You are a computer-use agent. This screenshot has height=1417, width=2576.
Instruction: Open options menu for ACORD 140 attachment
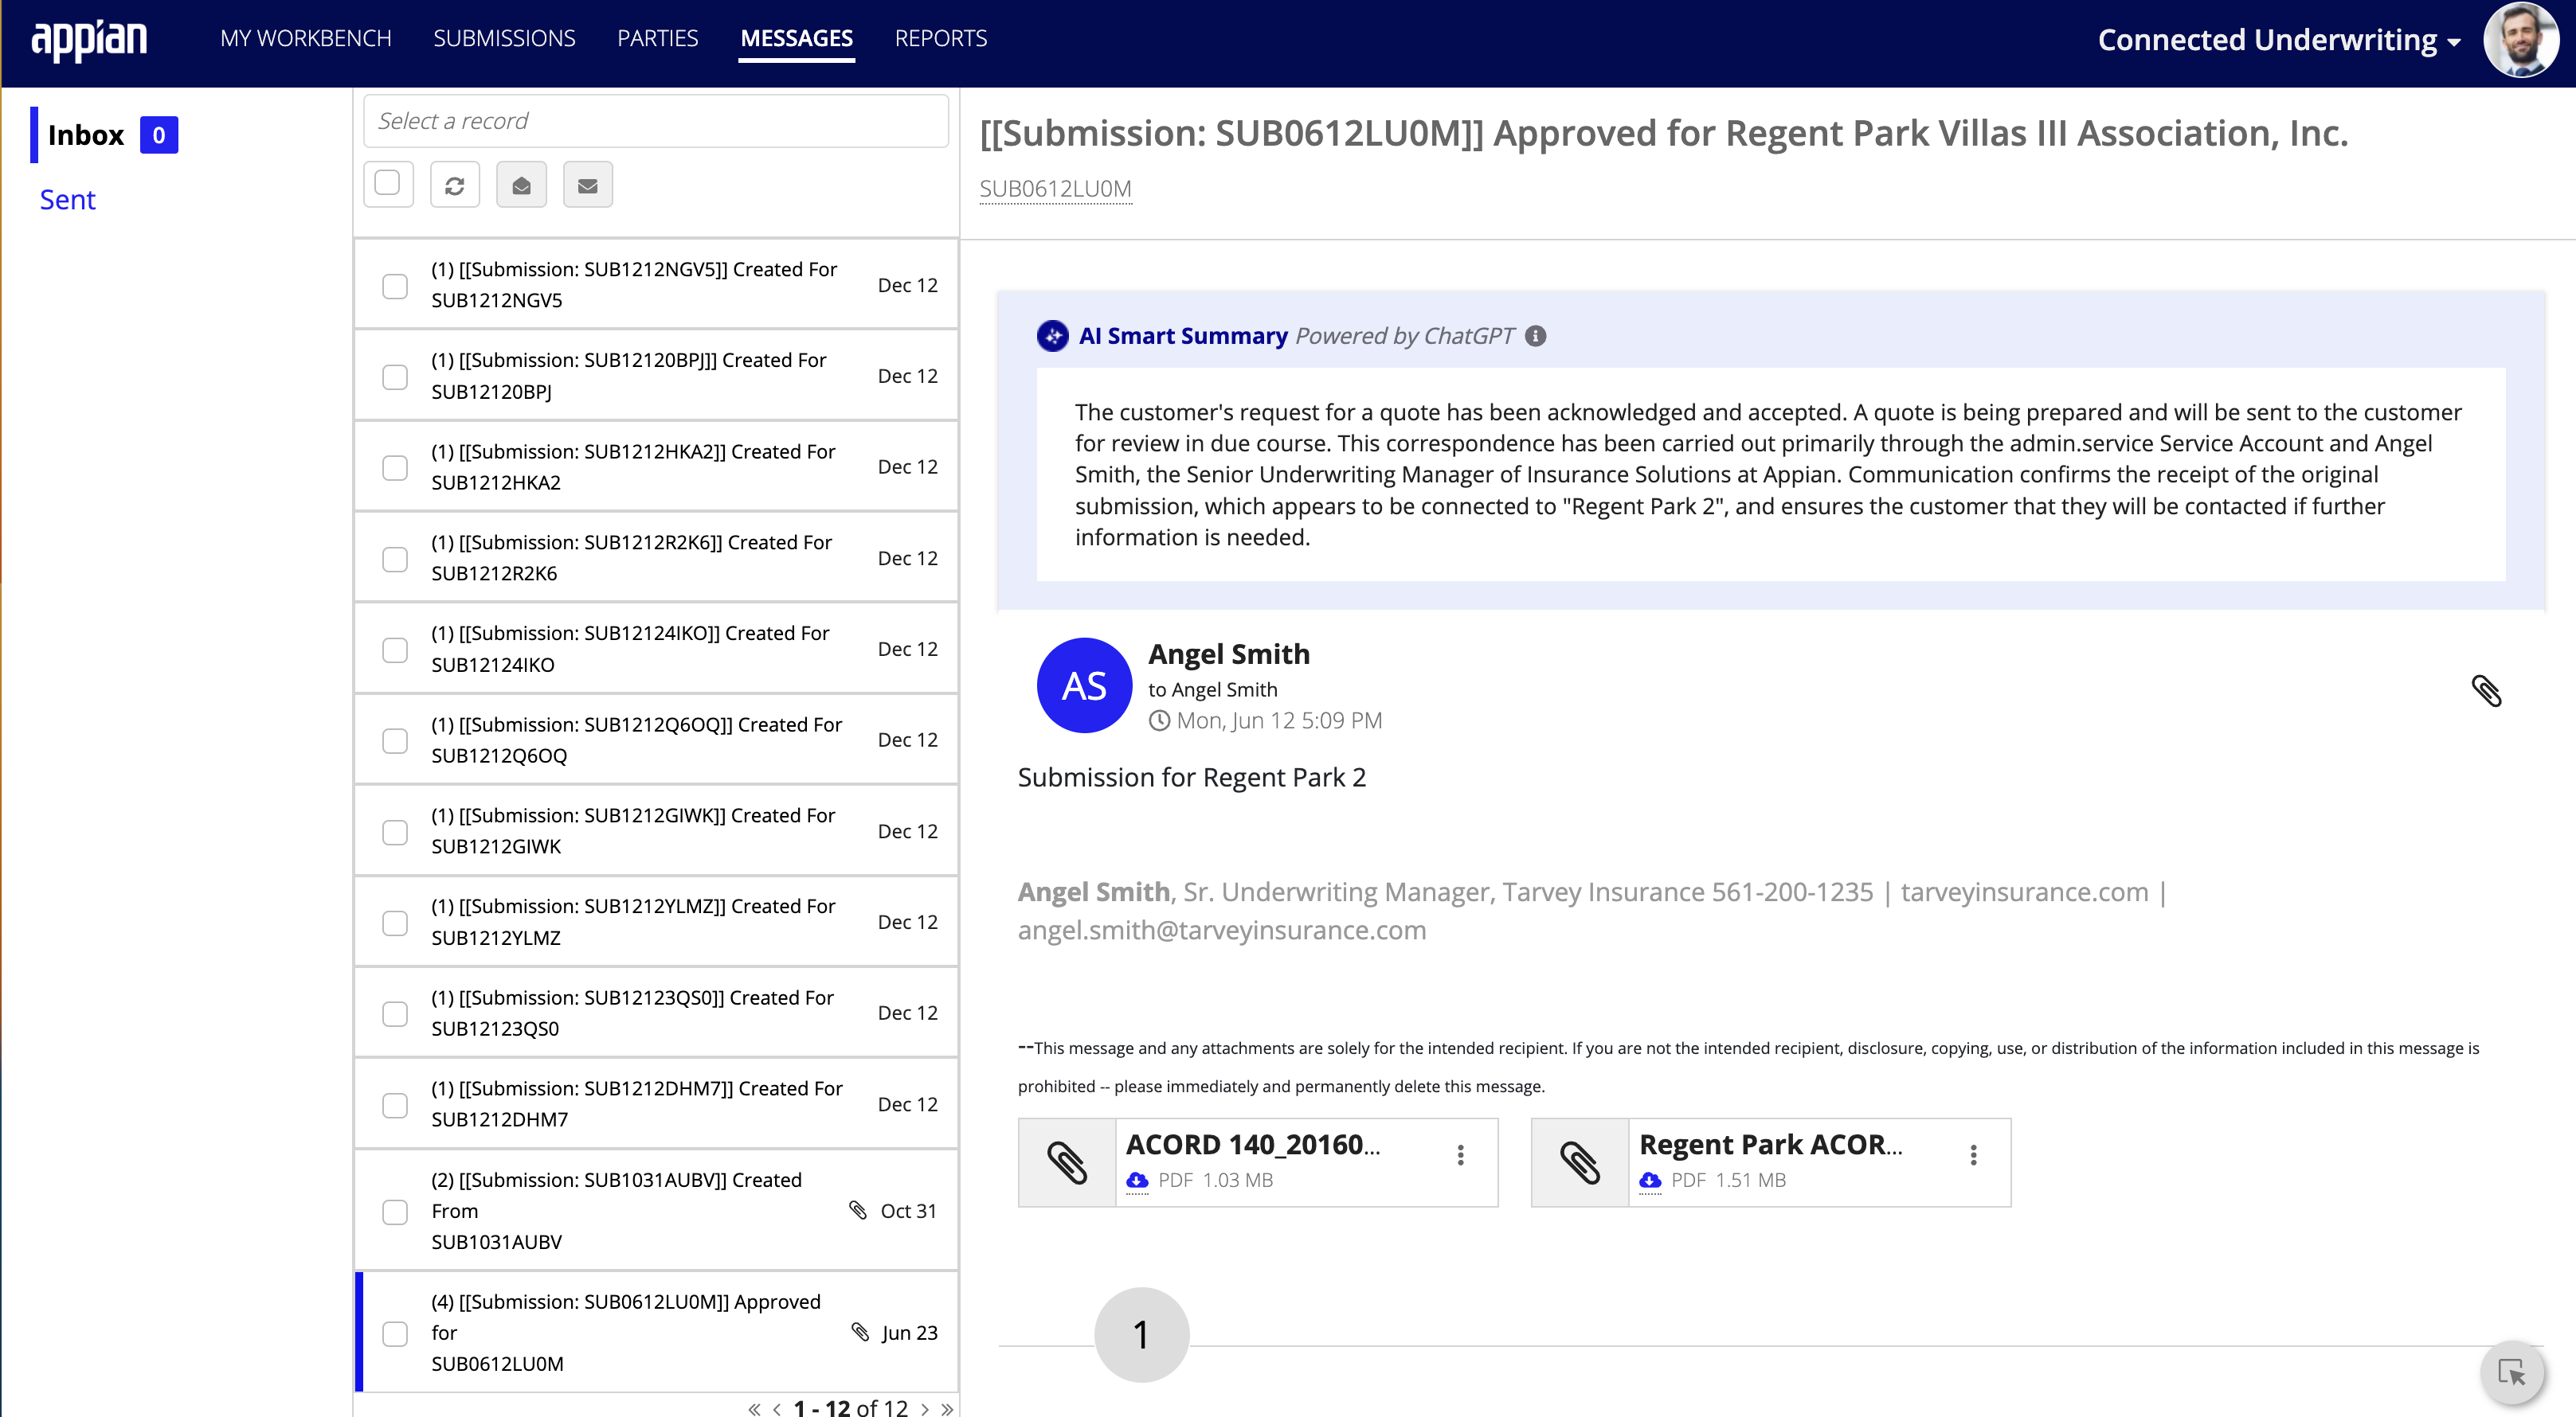pos(1460,1155)
